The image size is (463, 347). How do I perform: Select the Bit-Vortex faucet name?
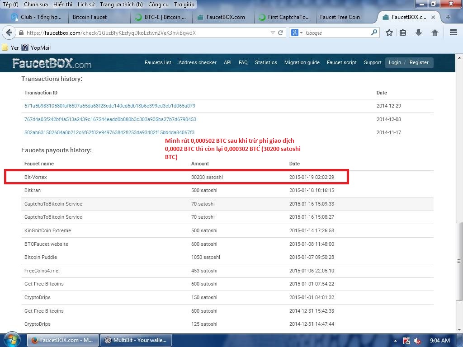35,177
